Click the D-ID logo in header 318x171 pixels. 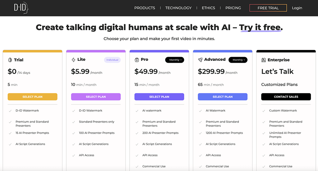coord(21,8)
